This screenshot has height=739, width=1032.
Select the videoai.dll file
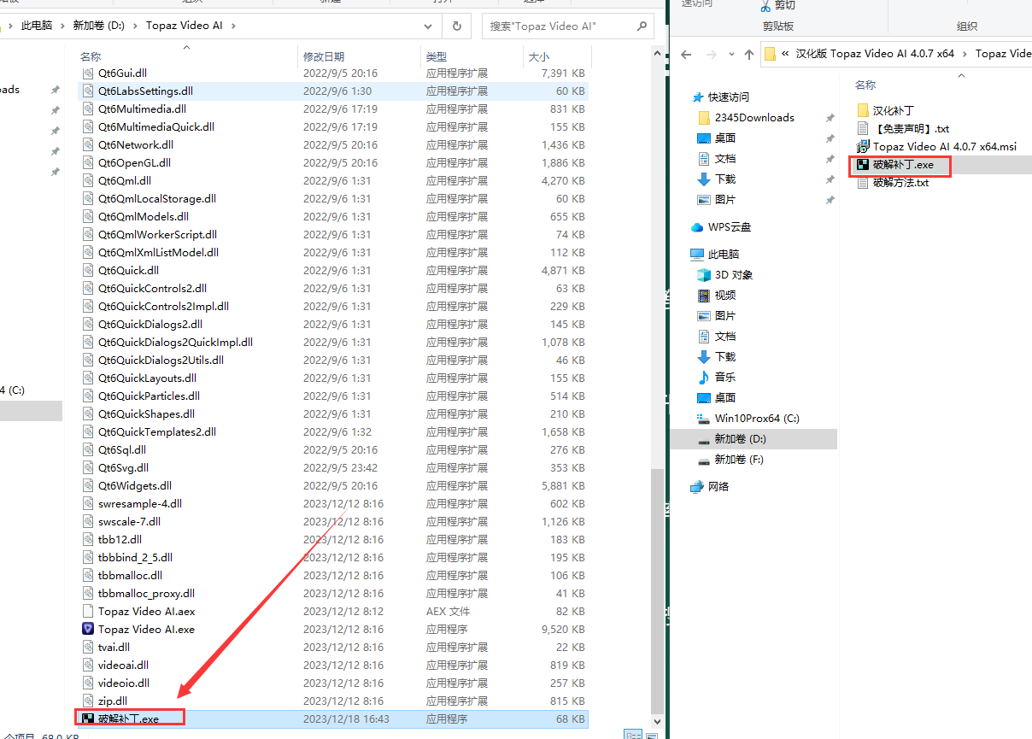point(123,665)
